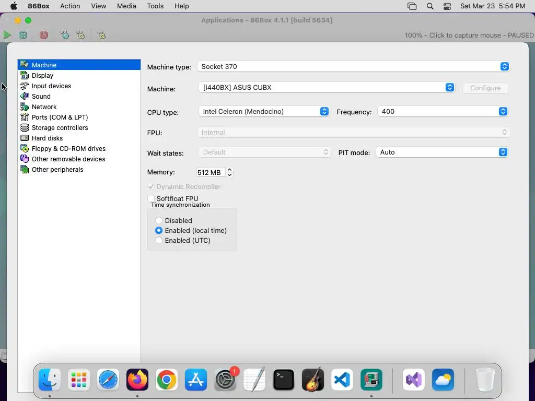This screenshot has height=401, width=535.
Task: Open App Store from the Dock
Action: 196,380
